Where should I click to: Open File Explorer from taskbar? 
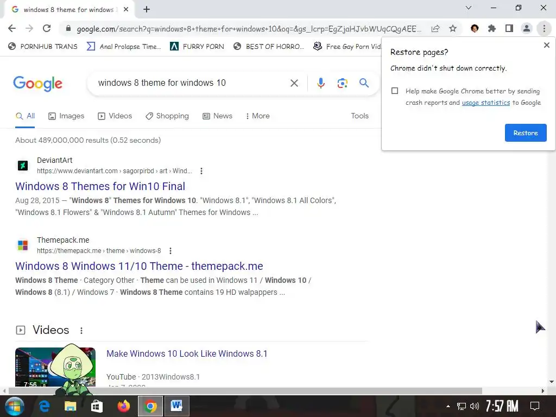pos(70,406)
